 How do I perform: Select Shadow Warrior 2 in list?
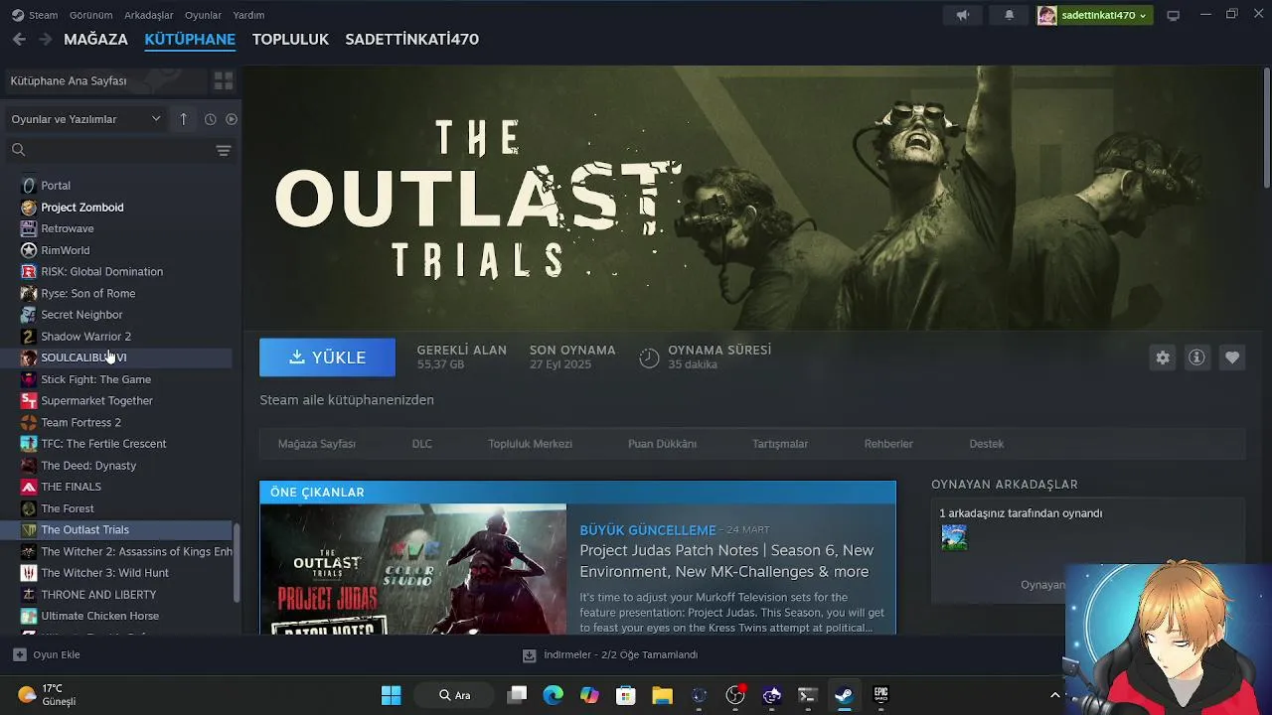pyautogui.click(x=86, y=337)
